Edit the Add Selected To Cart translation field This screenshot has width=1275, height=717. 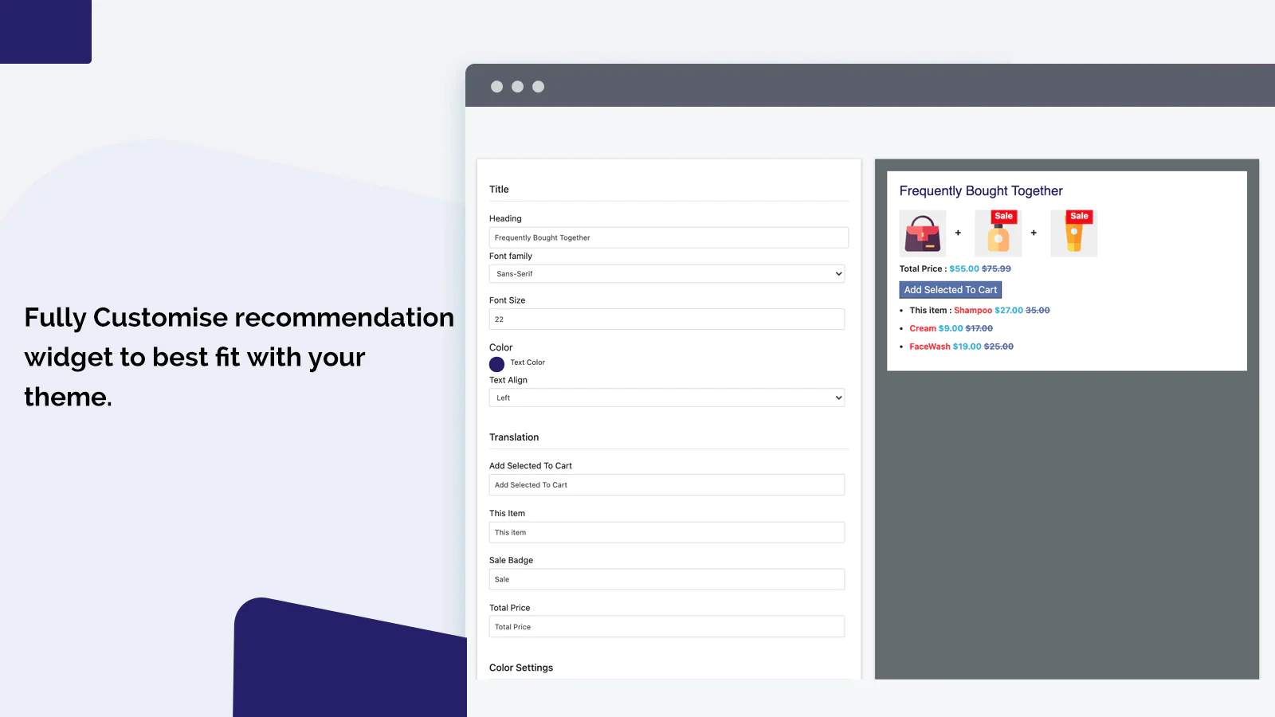666,485
